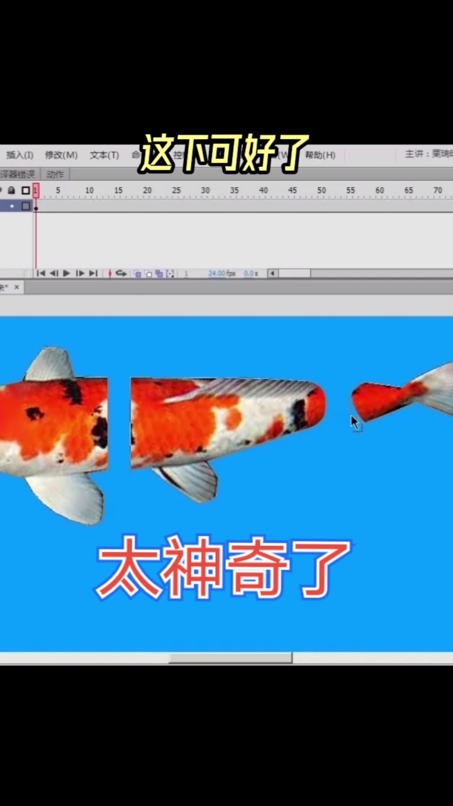Toggle the layer's lock dot
The width and height of the screenshot is (453, 806).
(x=11, y=206)
